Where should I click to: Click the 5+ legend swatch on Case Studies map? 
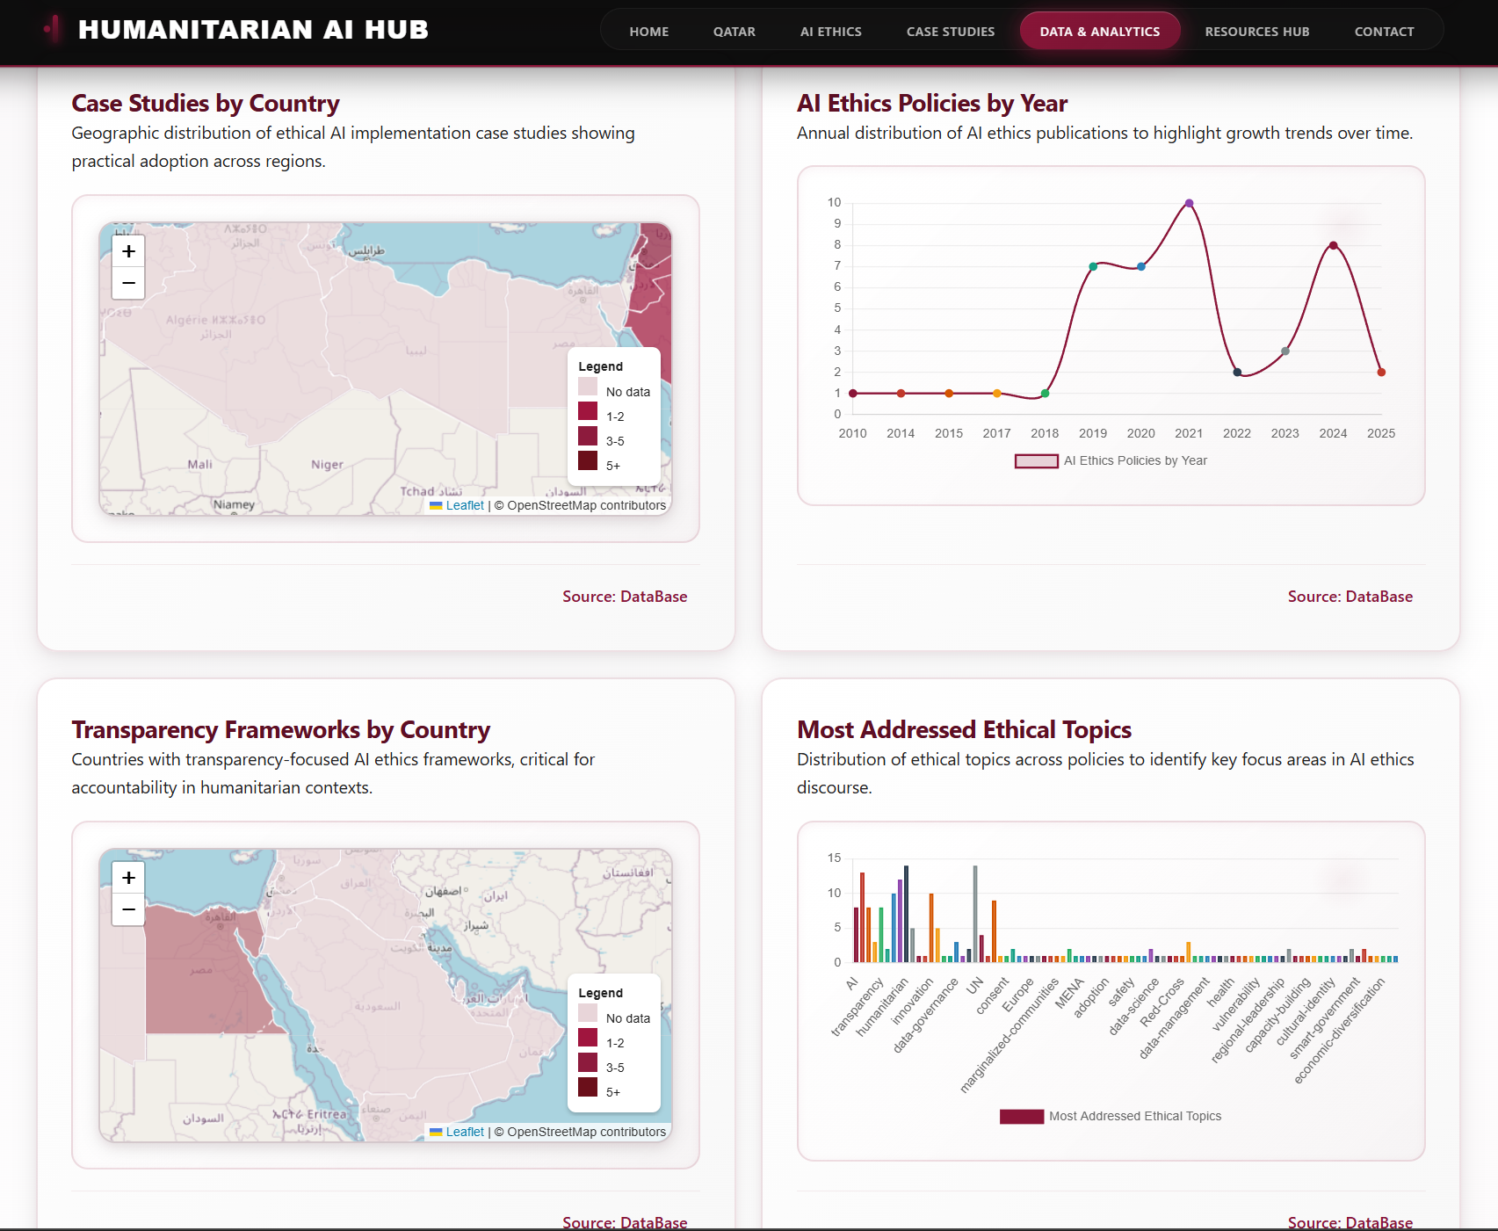pyautogui.click(x=588, y=461)
